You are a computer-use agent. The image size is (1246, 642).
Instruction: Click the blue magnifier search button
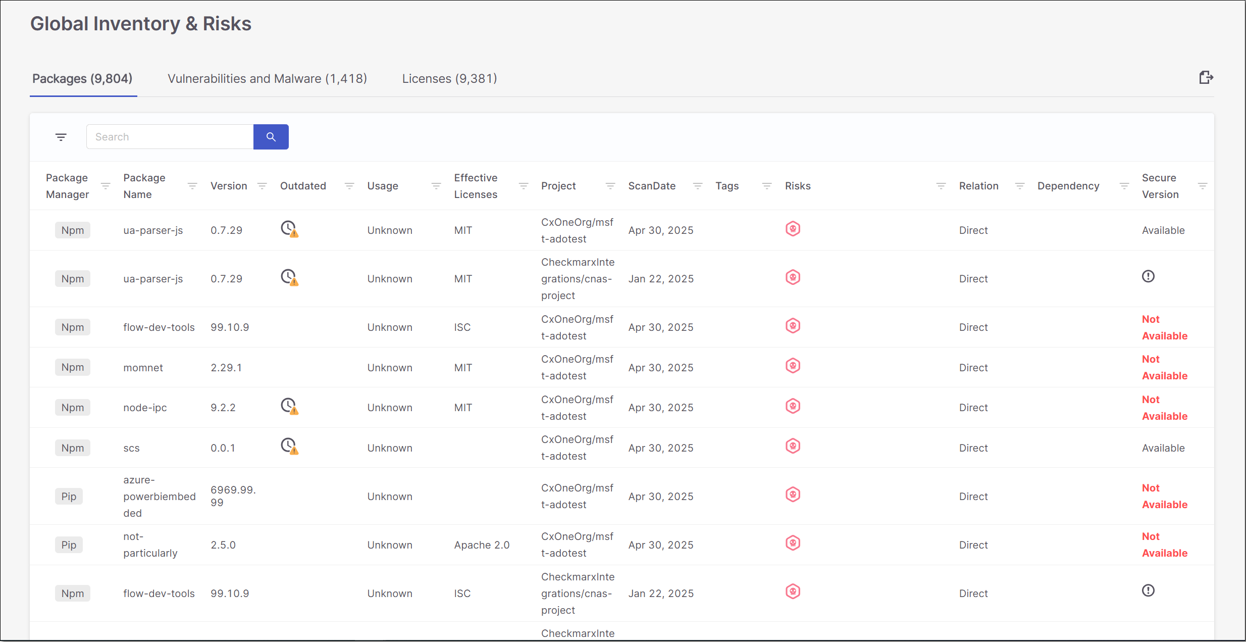point(271,137)
